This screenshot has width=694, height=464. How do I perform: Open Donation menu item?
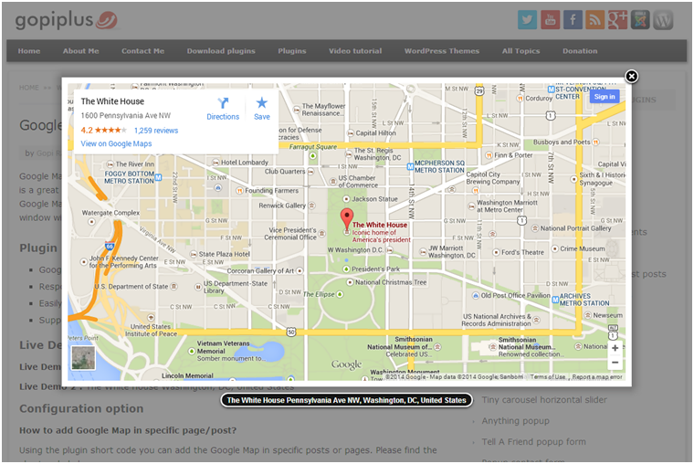tap(580, 51)
